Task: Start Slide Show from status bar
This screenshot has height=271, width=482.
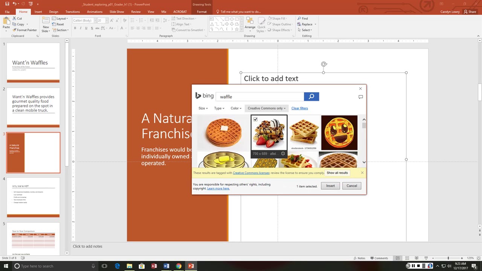Action: pos(426,258)
